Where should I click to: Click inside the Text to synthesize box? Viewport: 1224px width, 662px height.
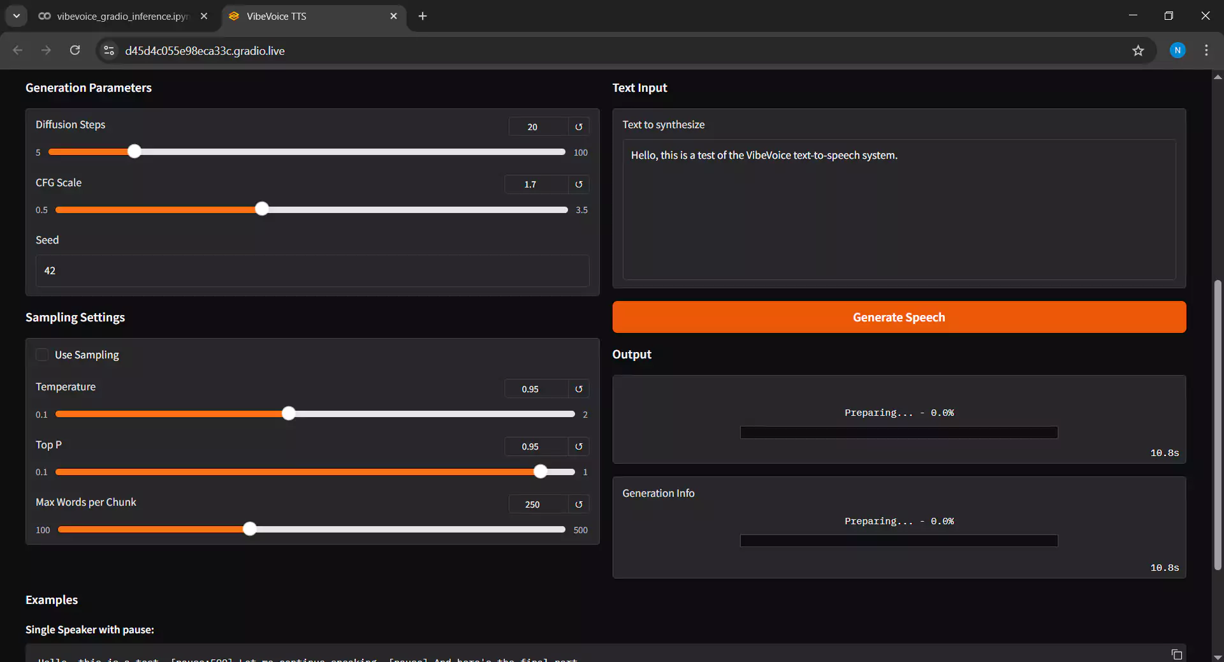click(x=899, y=209)
